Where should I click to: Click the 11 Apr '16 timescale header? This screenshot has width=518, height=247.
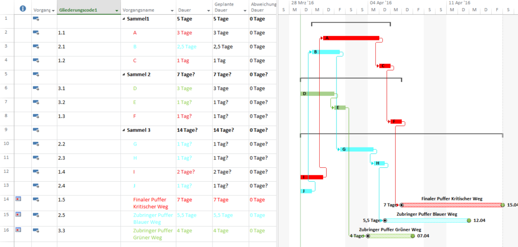pos(459,3)
